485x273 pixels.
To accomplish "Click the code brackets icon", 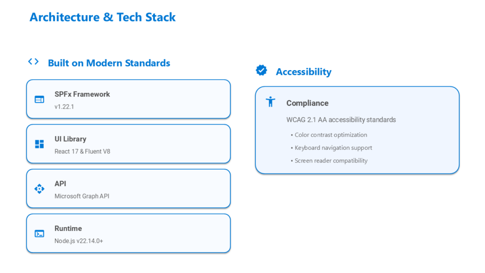I will tap(33, 62).
